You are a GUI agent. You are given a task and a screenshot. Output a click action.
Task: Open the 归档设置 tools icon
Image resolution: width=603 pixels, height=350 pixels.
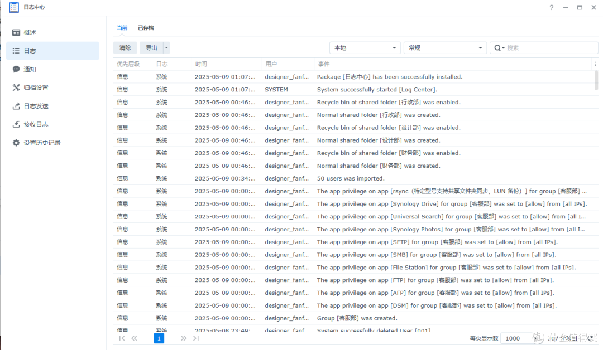[16, 87]
